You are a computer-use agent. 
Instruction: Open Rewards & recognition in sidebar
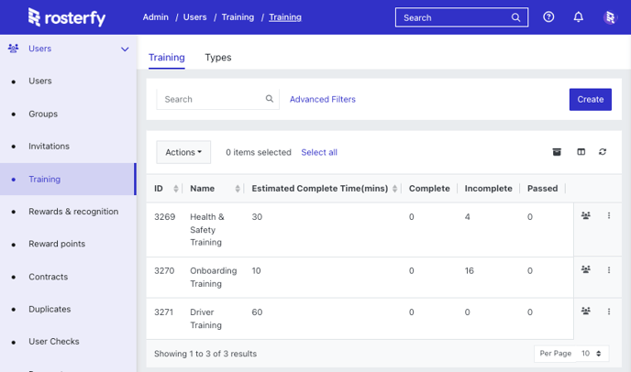(x=73, y=211)
